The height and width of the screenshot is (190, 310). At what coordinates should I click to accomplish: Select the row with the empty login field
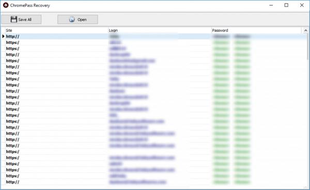click(154, 151)
